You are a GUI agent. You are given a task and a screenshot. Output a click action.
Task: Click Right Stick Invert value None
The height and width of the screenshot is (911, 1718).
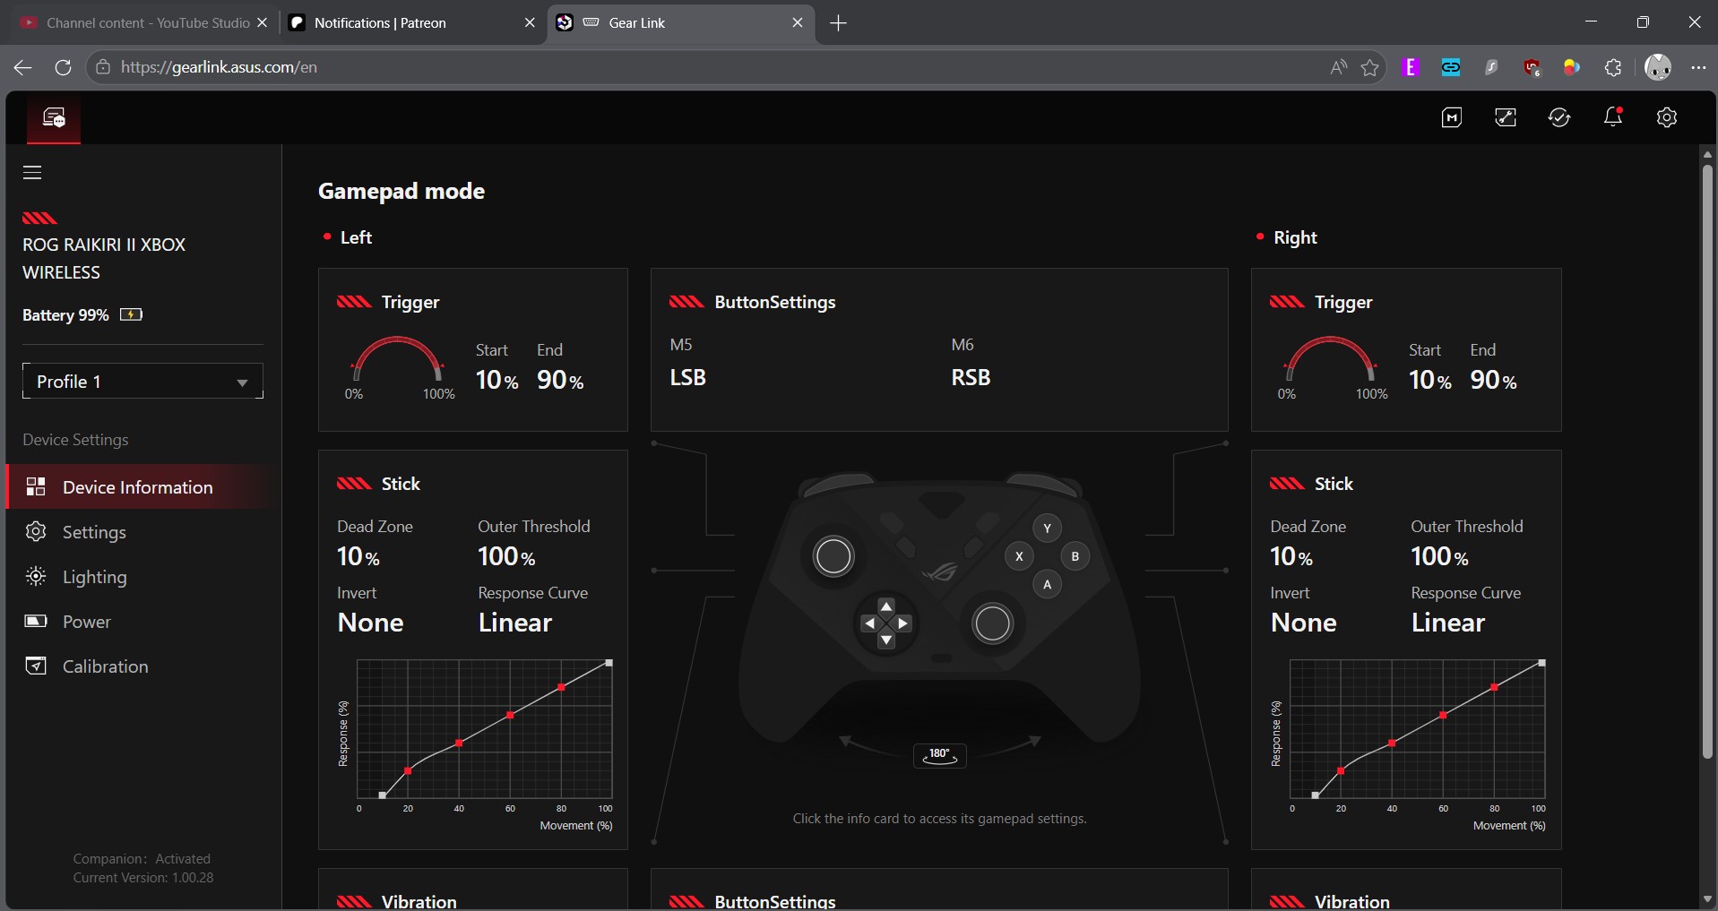point(1303,623)
